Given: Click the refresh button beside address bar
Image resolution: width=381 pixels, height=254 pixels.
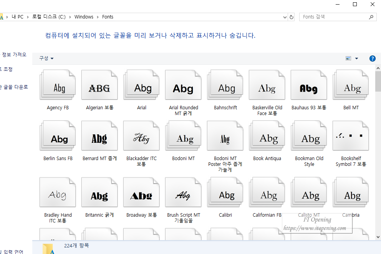Looking at the screenshot, I should (292, 17).
